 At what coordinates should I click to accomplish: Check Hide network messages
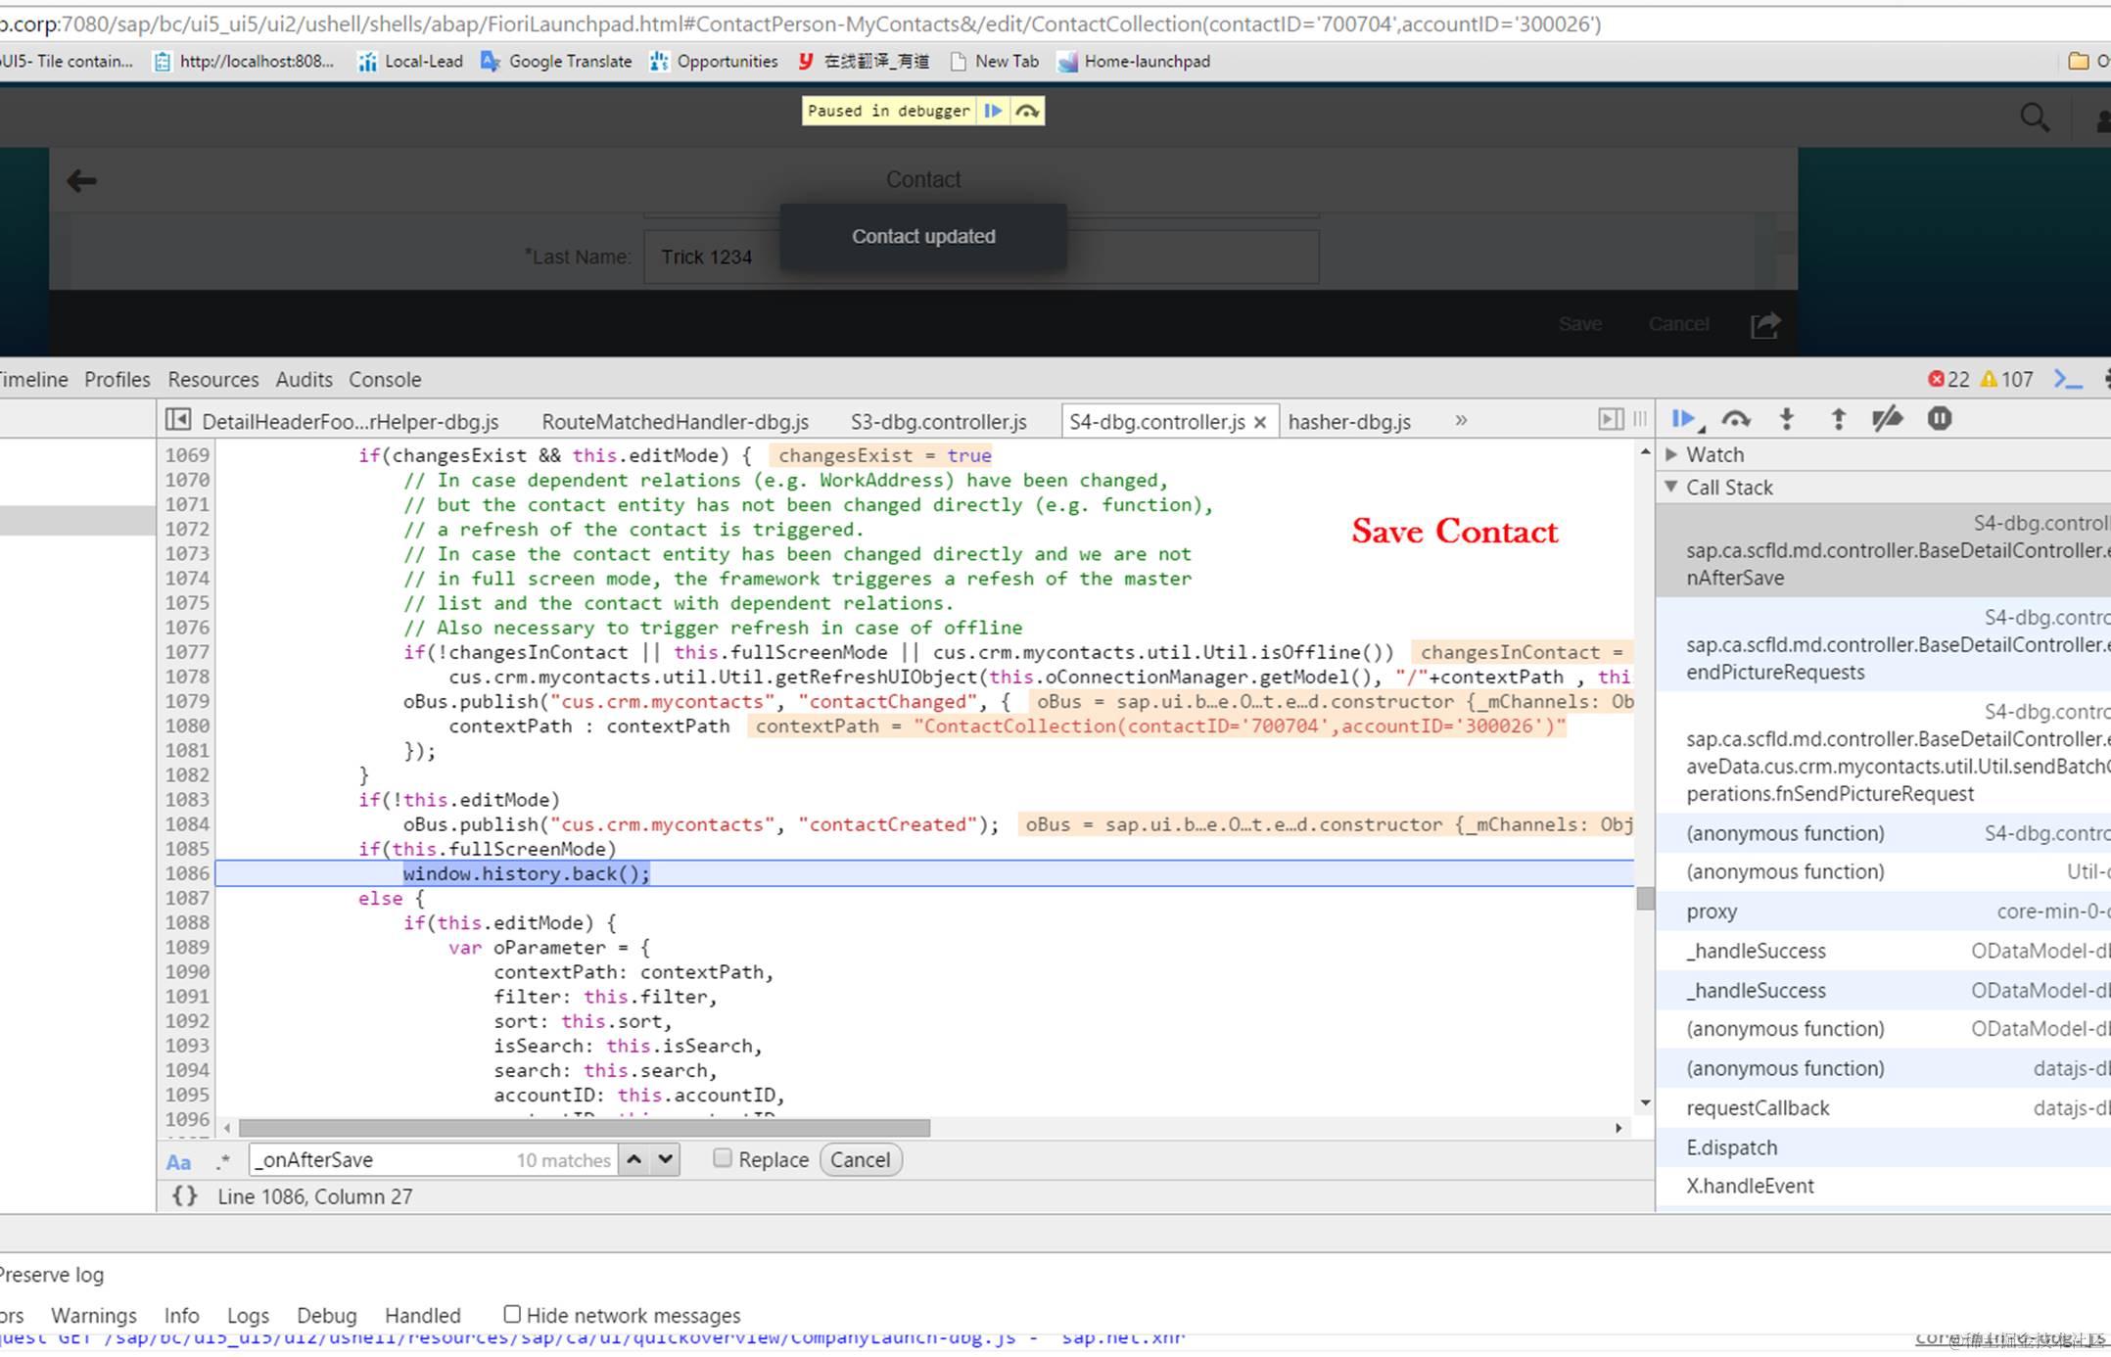(512, 1315)
